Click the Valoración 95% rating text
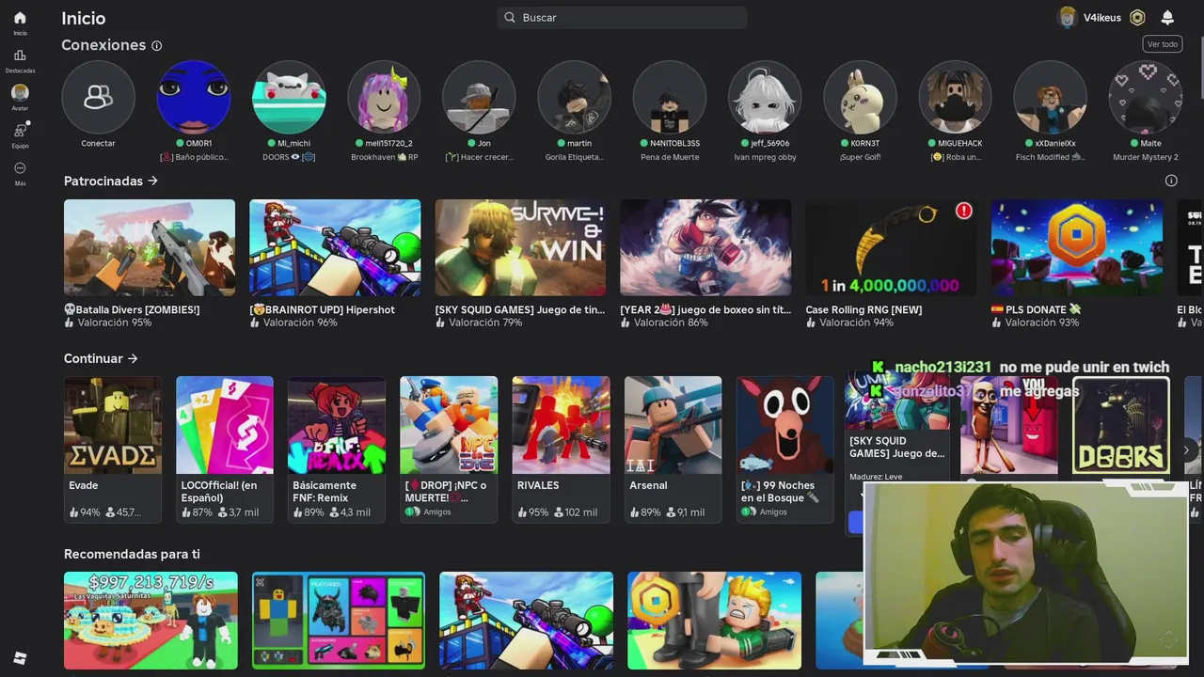 (114, 323)
